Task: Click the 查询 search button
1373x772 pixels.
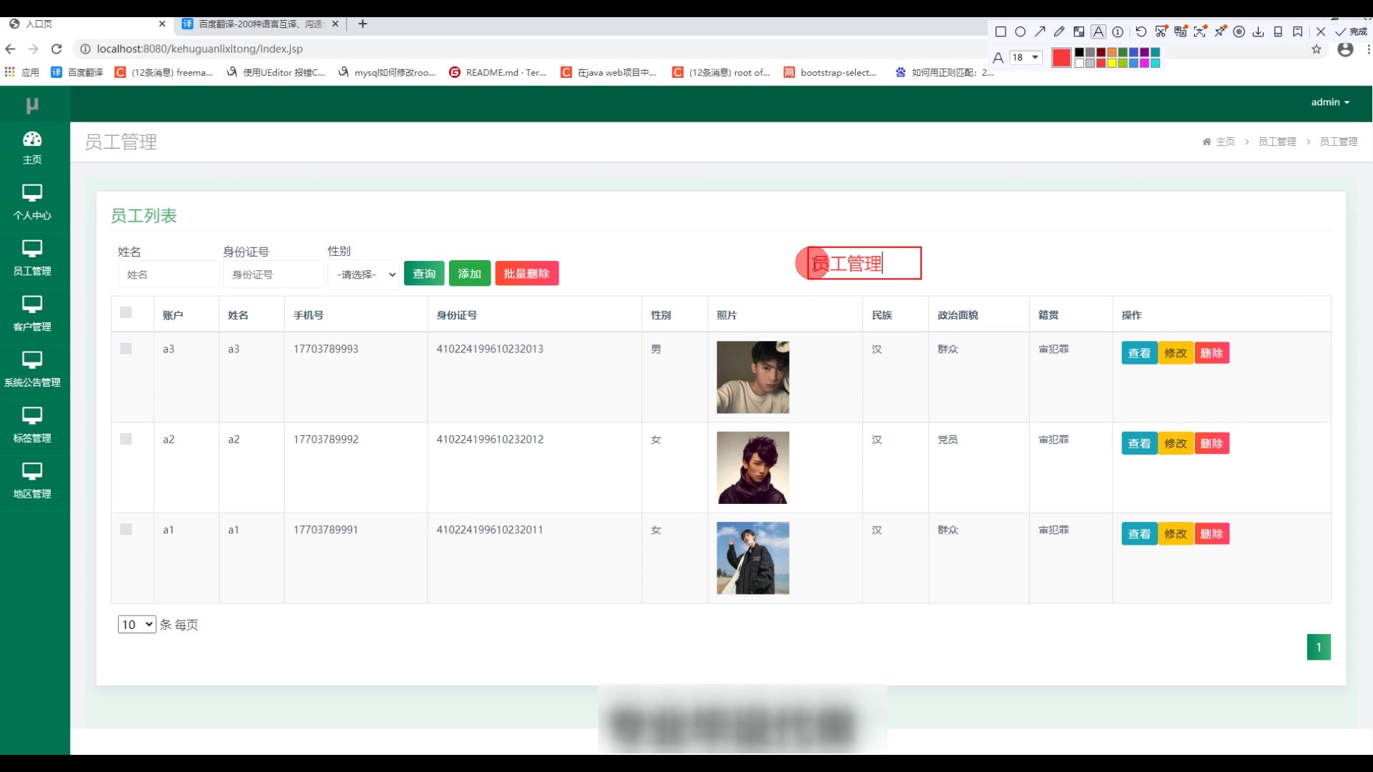Action: 424,274
